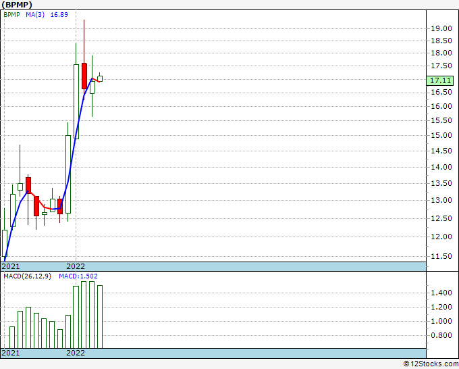Click the first MACD histogram bar

(12, 338)
